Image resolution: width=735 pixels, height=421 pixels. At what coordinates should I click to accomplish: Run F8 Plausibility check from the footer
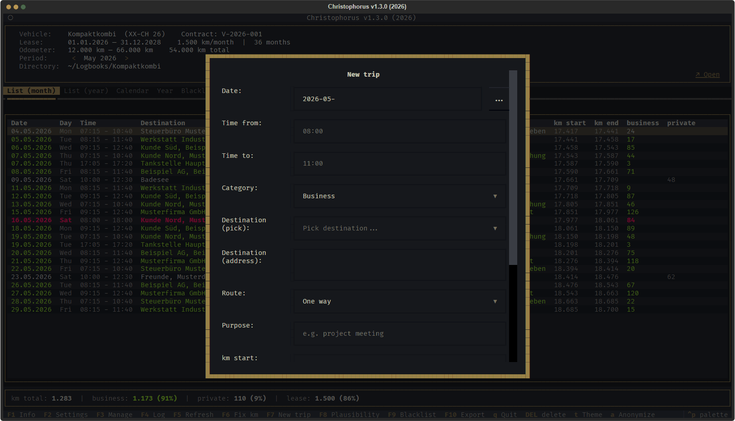(x=349, y=415)
